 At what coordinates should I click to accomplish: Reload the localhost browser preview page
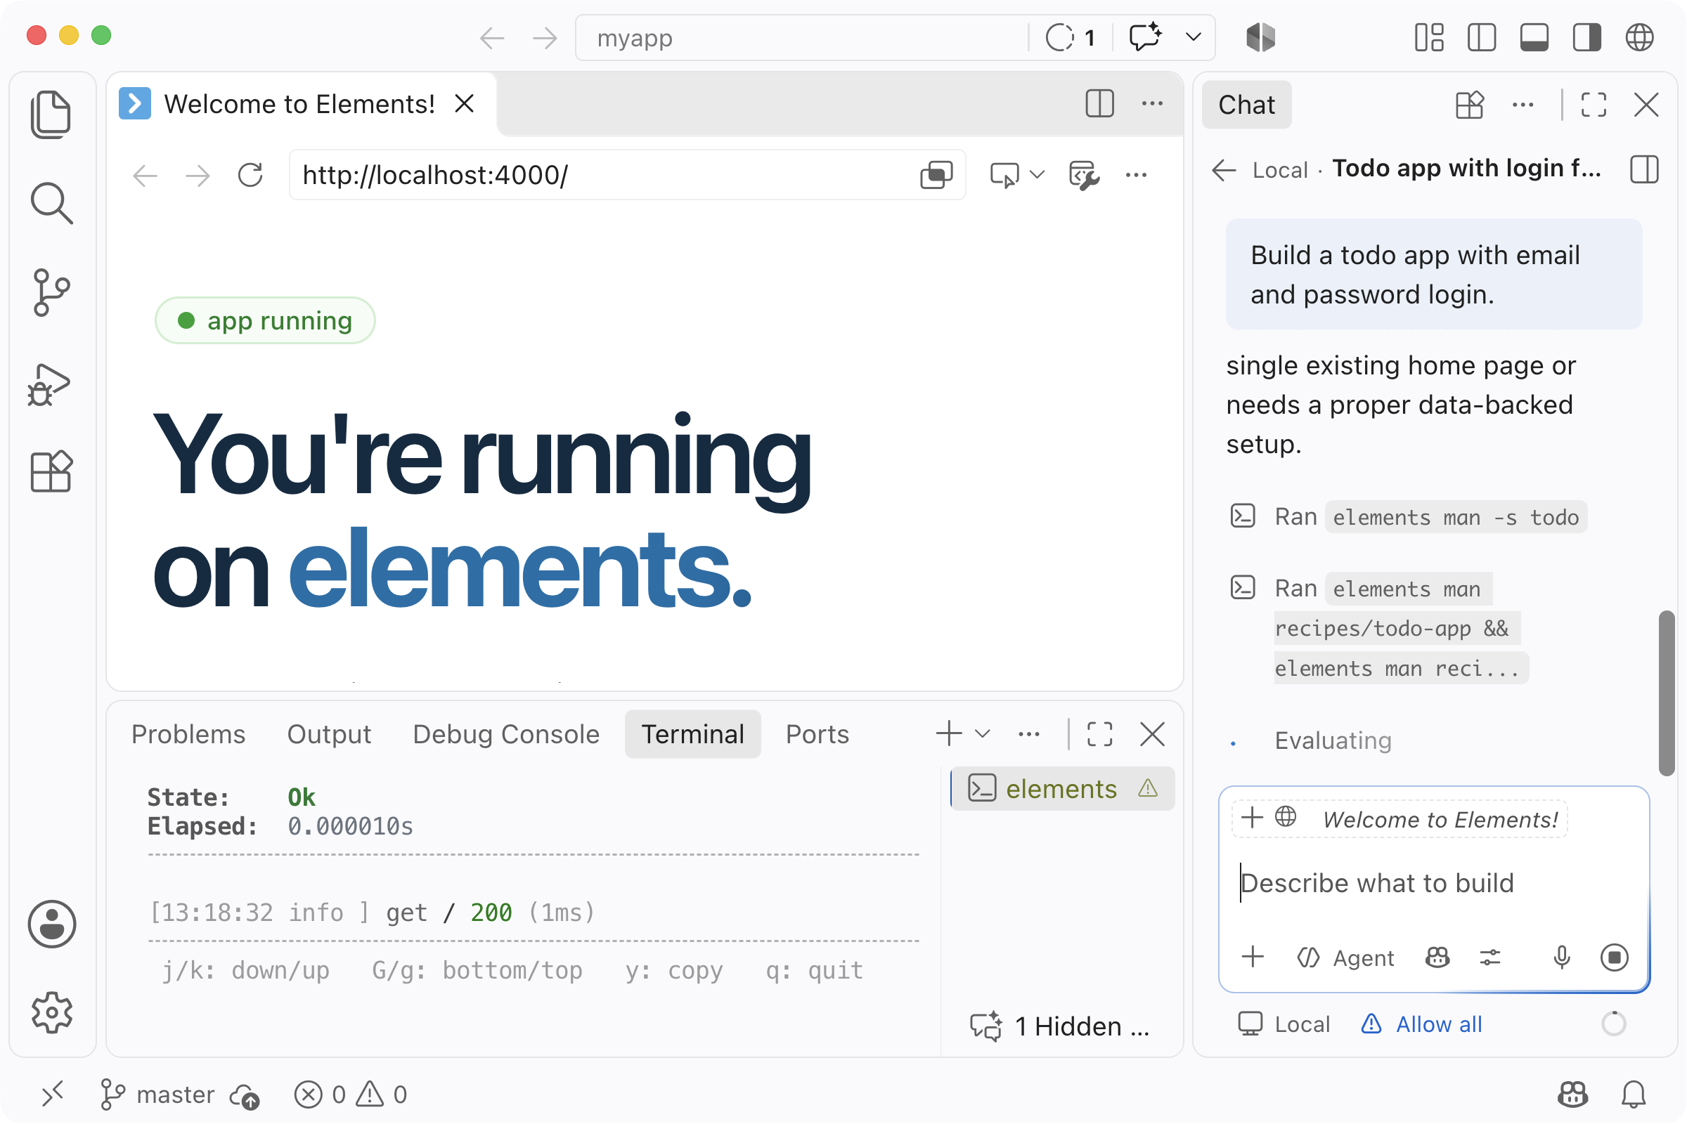point(250,175)
